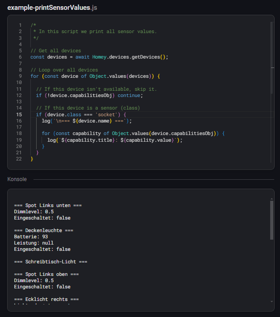Click the comment 'In this script we print all sensor values.'
Image resolution: width=280 pixels, height=317 pixels.
point(98,32)
